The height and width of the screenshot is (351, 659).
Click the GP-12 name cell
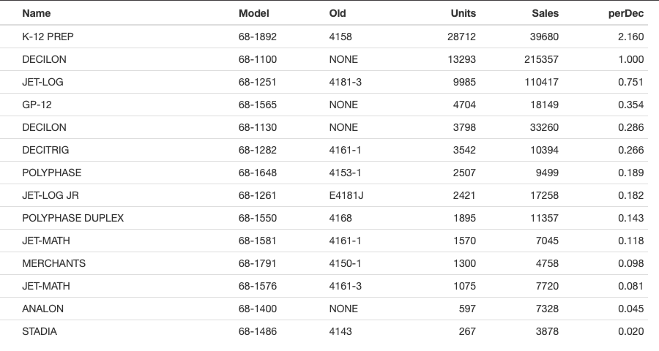[37, 105]
